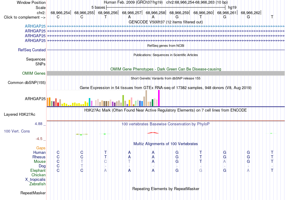
Task: Click the hg19 text beside the scale bar
Action: (232, 7)
